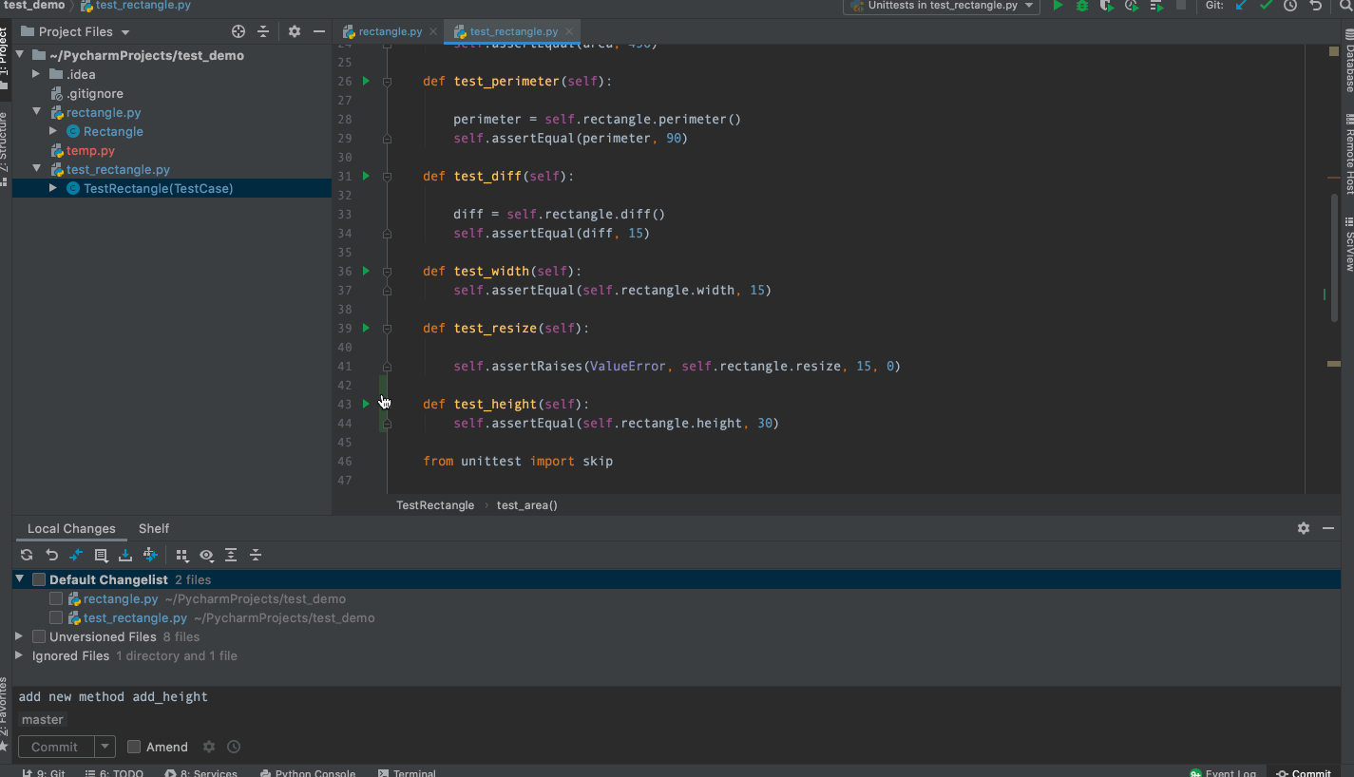Open the Commit button dropdown arrow
1354x777 pixels.
105,747
